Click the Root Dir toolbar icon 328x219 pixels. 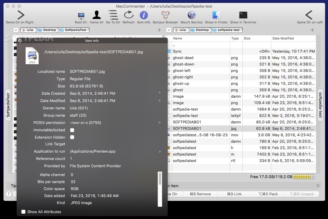click(x=81, y=15)
